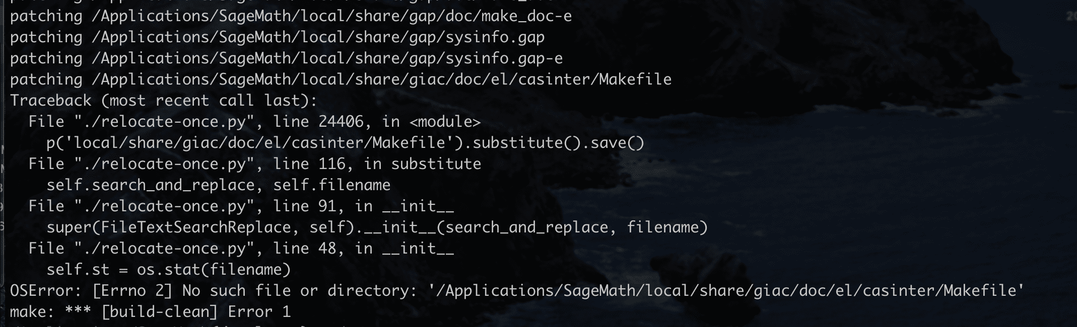
Task: Click the patching casinter/Makefile line
Action: pyautogui.click(x=341, y=79)
